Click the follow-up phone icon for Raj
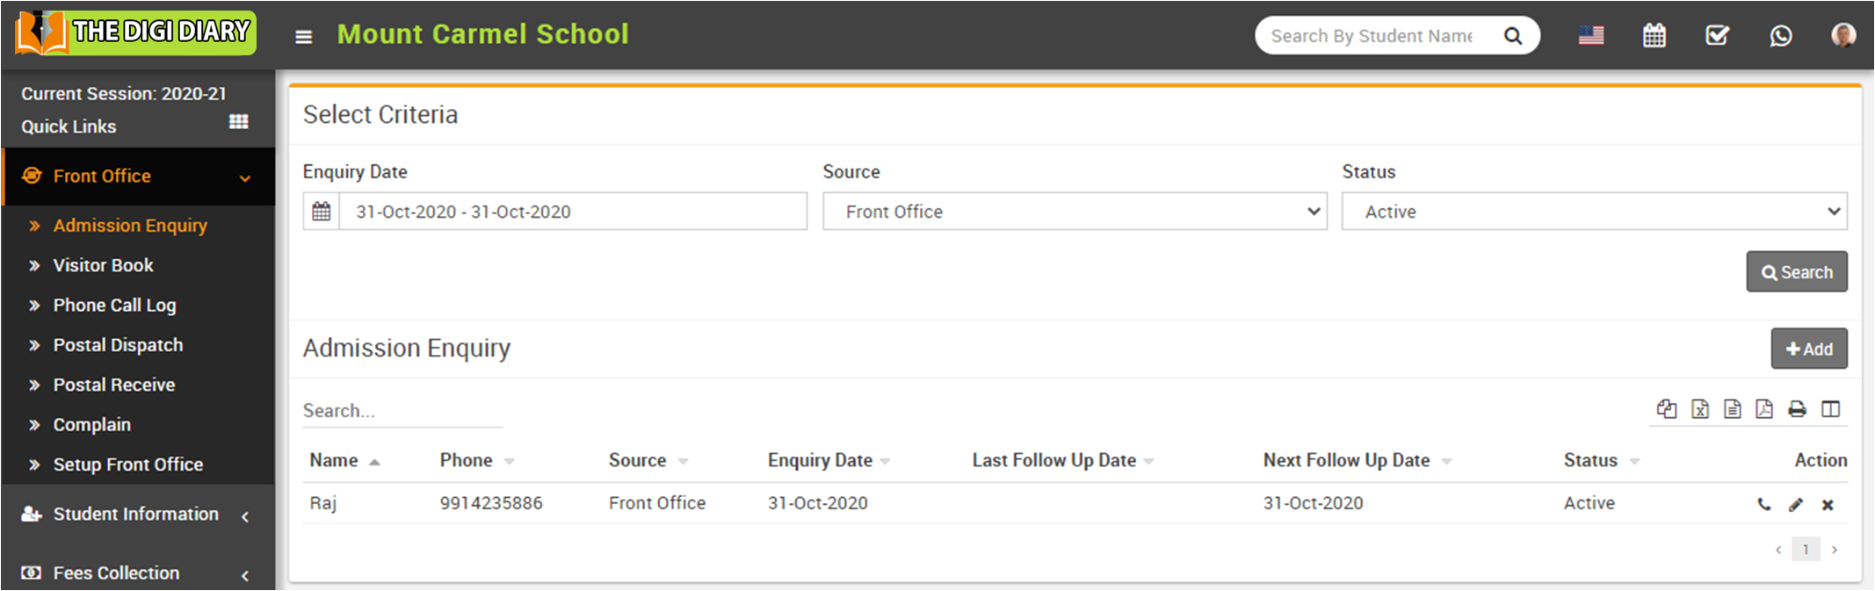1875x591 pixels. 1763,505
